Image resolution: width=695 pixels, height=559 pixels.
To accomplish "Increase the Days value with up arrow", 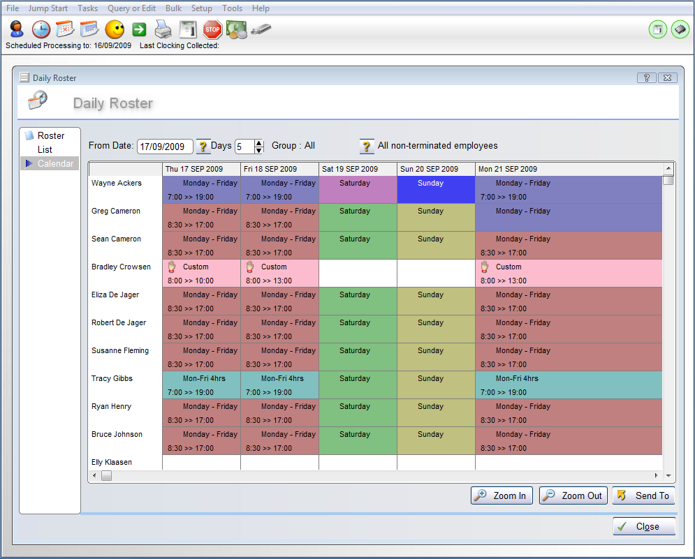I will (x=259, y=142).
